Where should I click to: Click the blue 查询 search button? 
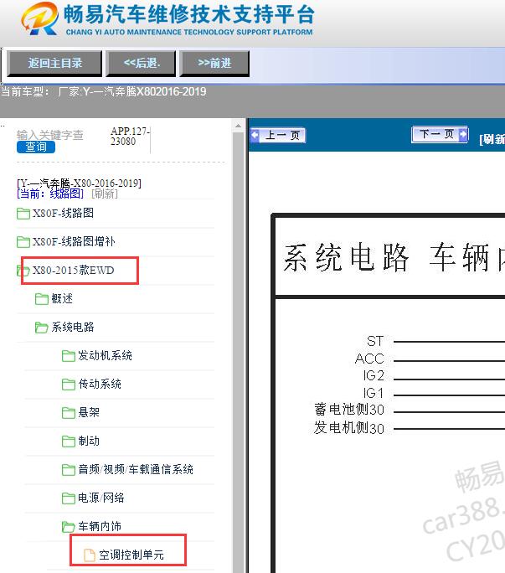(x=36, y=147)
